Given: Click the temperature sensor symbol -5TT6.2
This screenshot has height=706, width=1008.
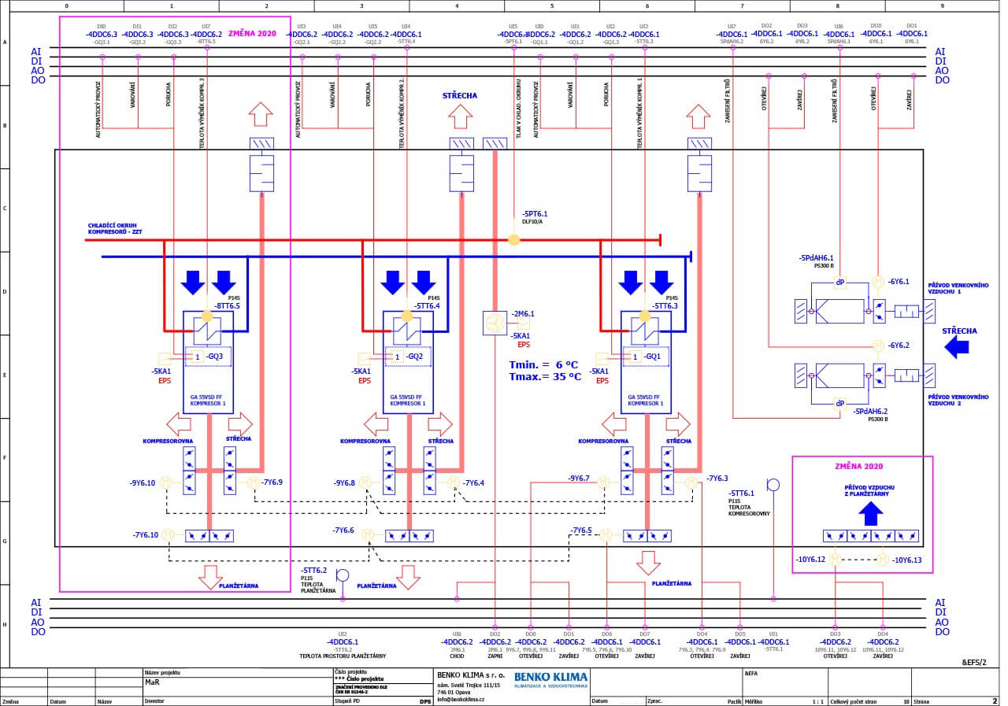Looking at the screenshot, I should pyautogui.click(x=343, y=575).
